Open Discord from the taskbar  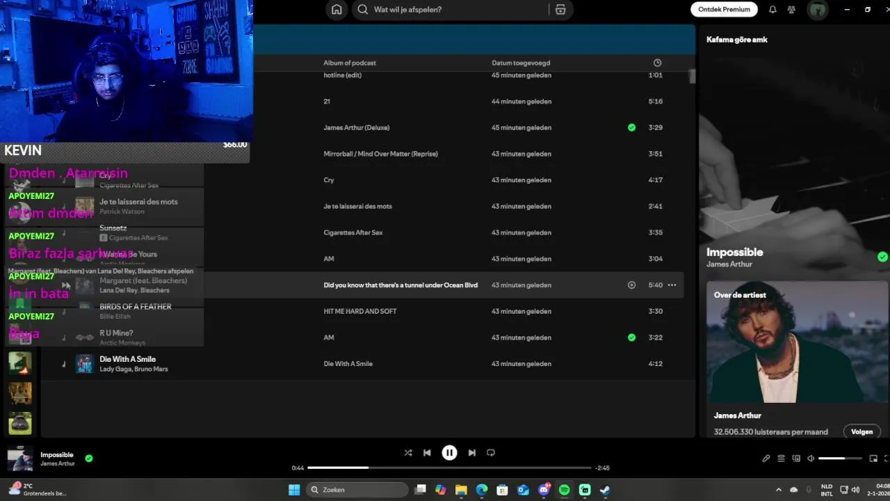(544, 490)
